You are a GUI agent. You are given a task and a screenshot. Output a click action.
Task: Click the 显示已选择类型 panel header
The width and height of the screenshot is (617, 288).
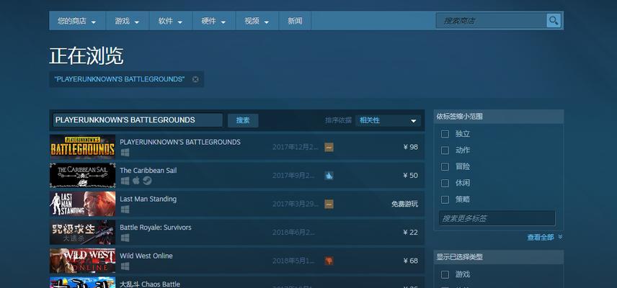pos(499,257)
